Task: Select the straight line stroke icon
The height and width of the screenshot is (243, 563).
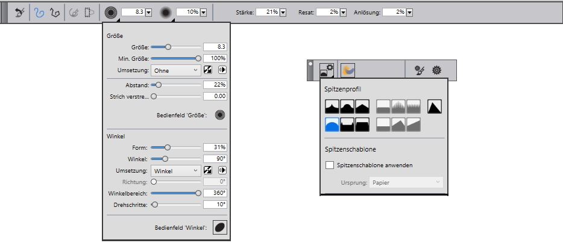Action: (x=55, y=12)
